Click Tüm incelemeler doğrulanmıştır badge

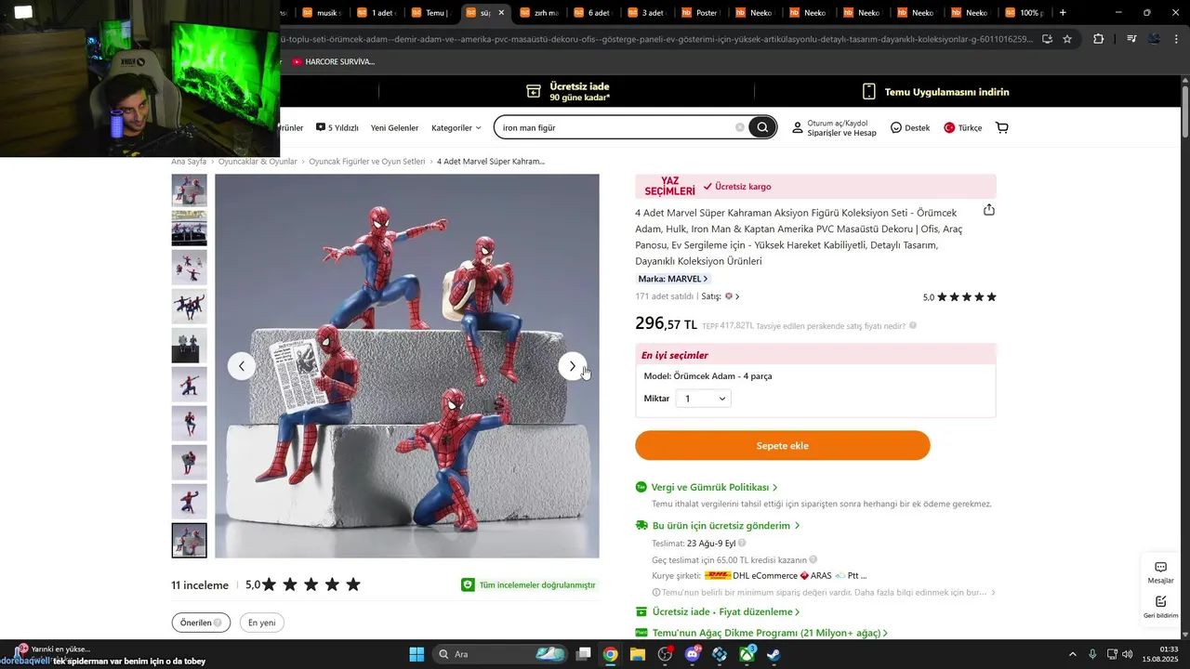coord(529,584)
